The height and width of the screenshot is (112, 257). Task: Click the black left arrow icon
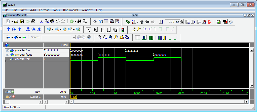147,22
